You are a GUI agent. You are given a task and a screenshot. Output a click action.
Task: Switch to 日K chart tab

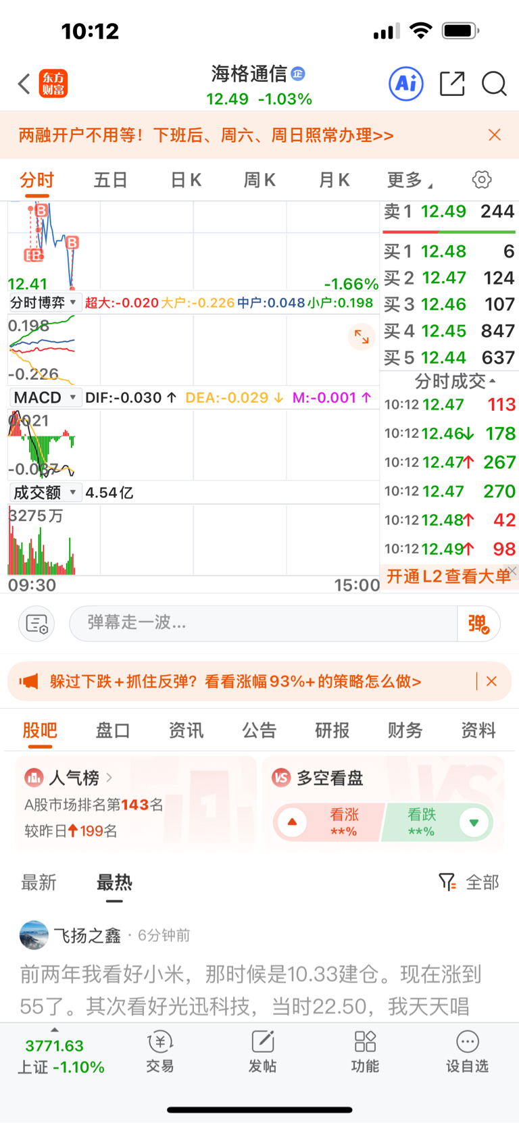186,180
